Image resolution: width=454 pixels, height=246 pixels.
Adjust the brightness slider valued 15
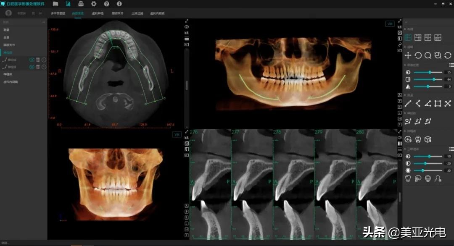click(428, 72)
